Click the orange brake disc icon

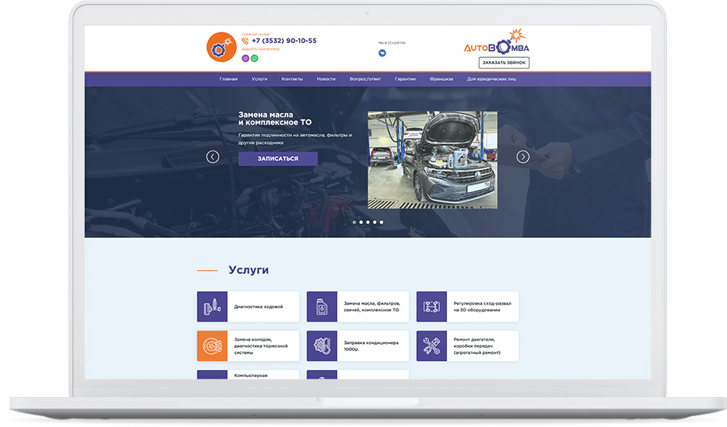(x=212, y=346)
